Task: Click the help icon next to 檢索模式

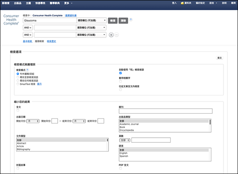Action: [x=27, y=70]
